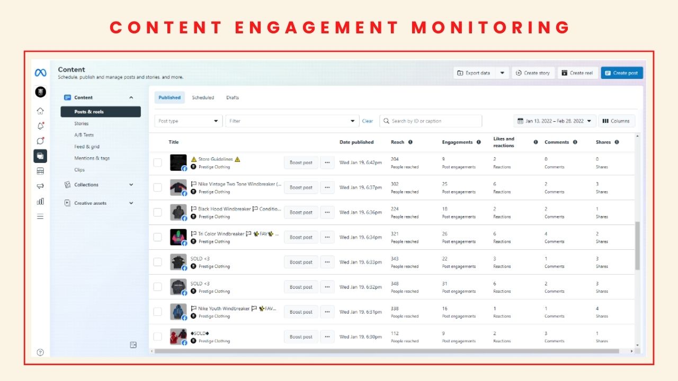
Task: Click the Comments info icon
Action: pos(575,142)
